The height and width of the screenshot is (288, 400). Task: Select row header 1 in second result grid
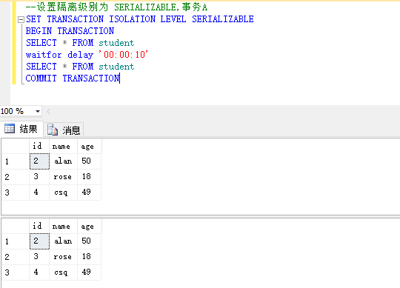point(16,241)
